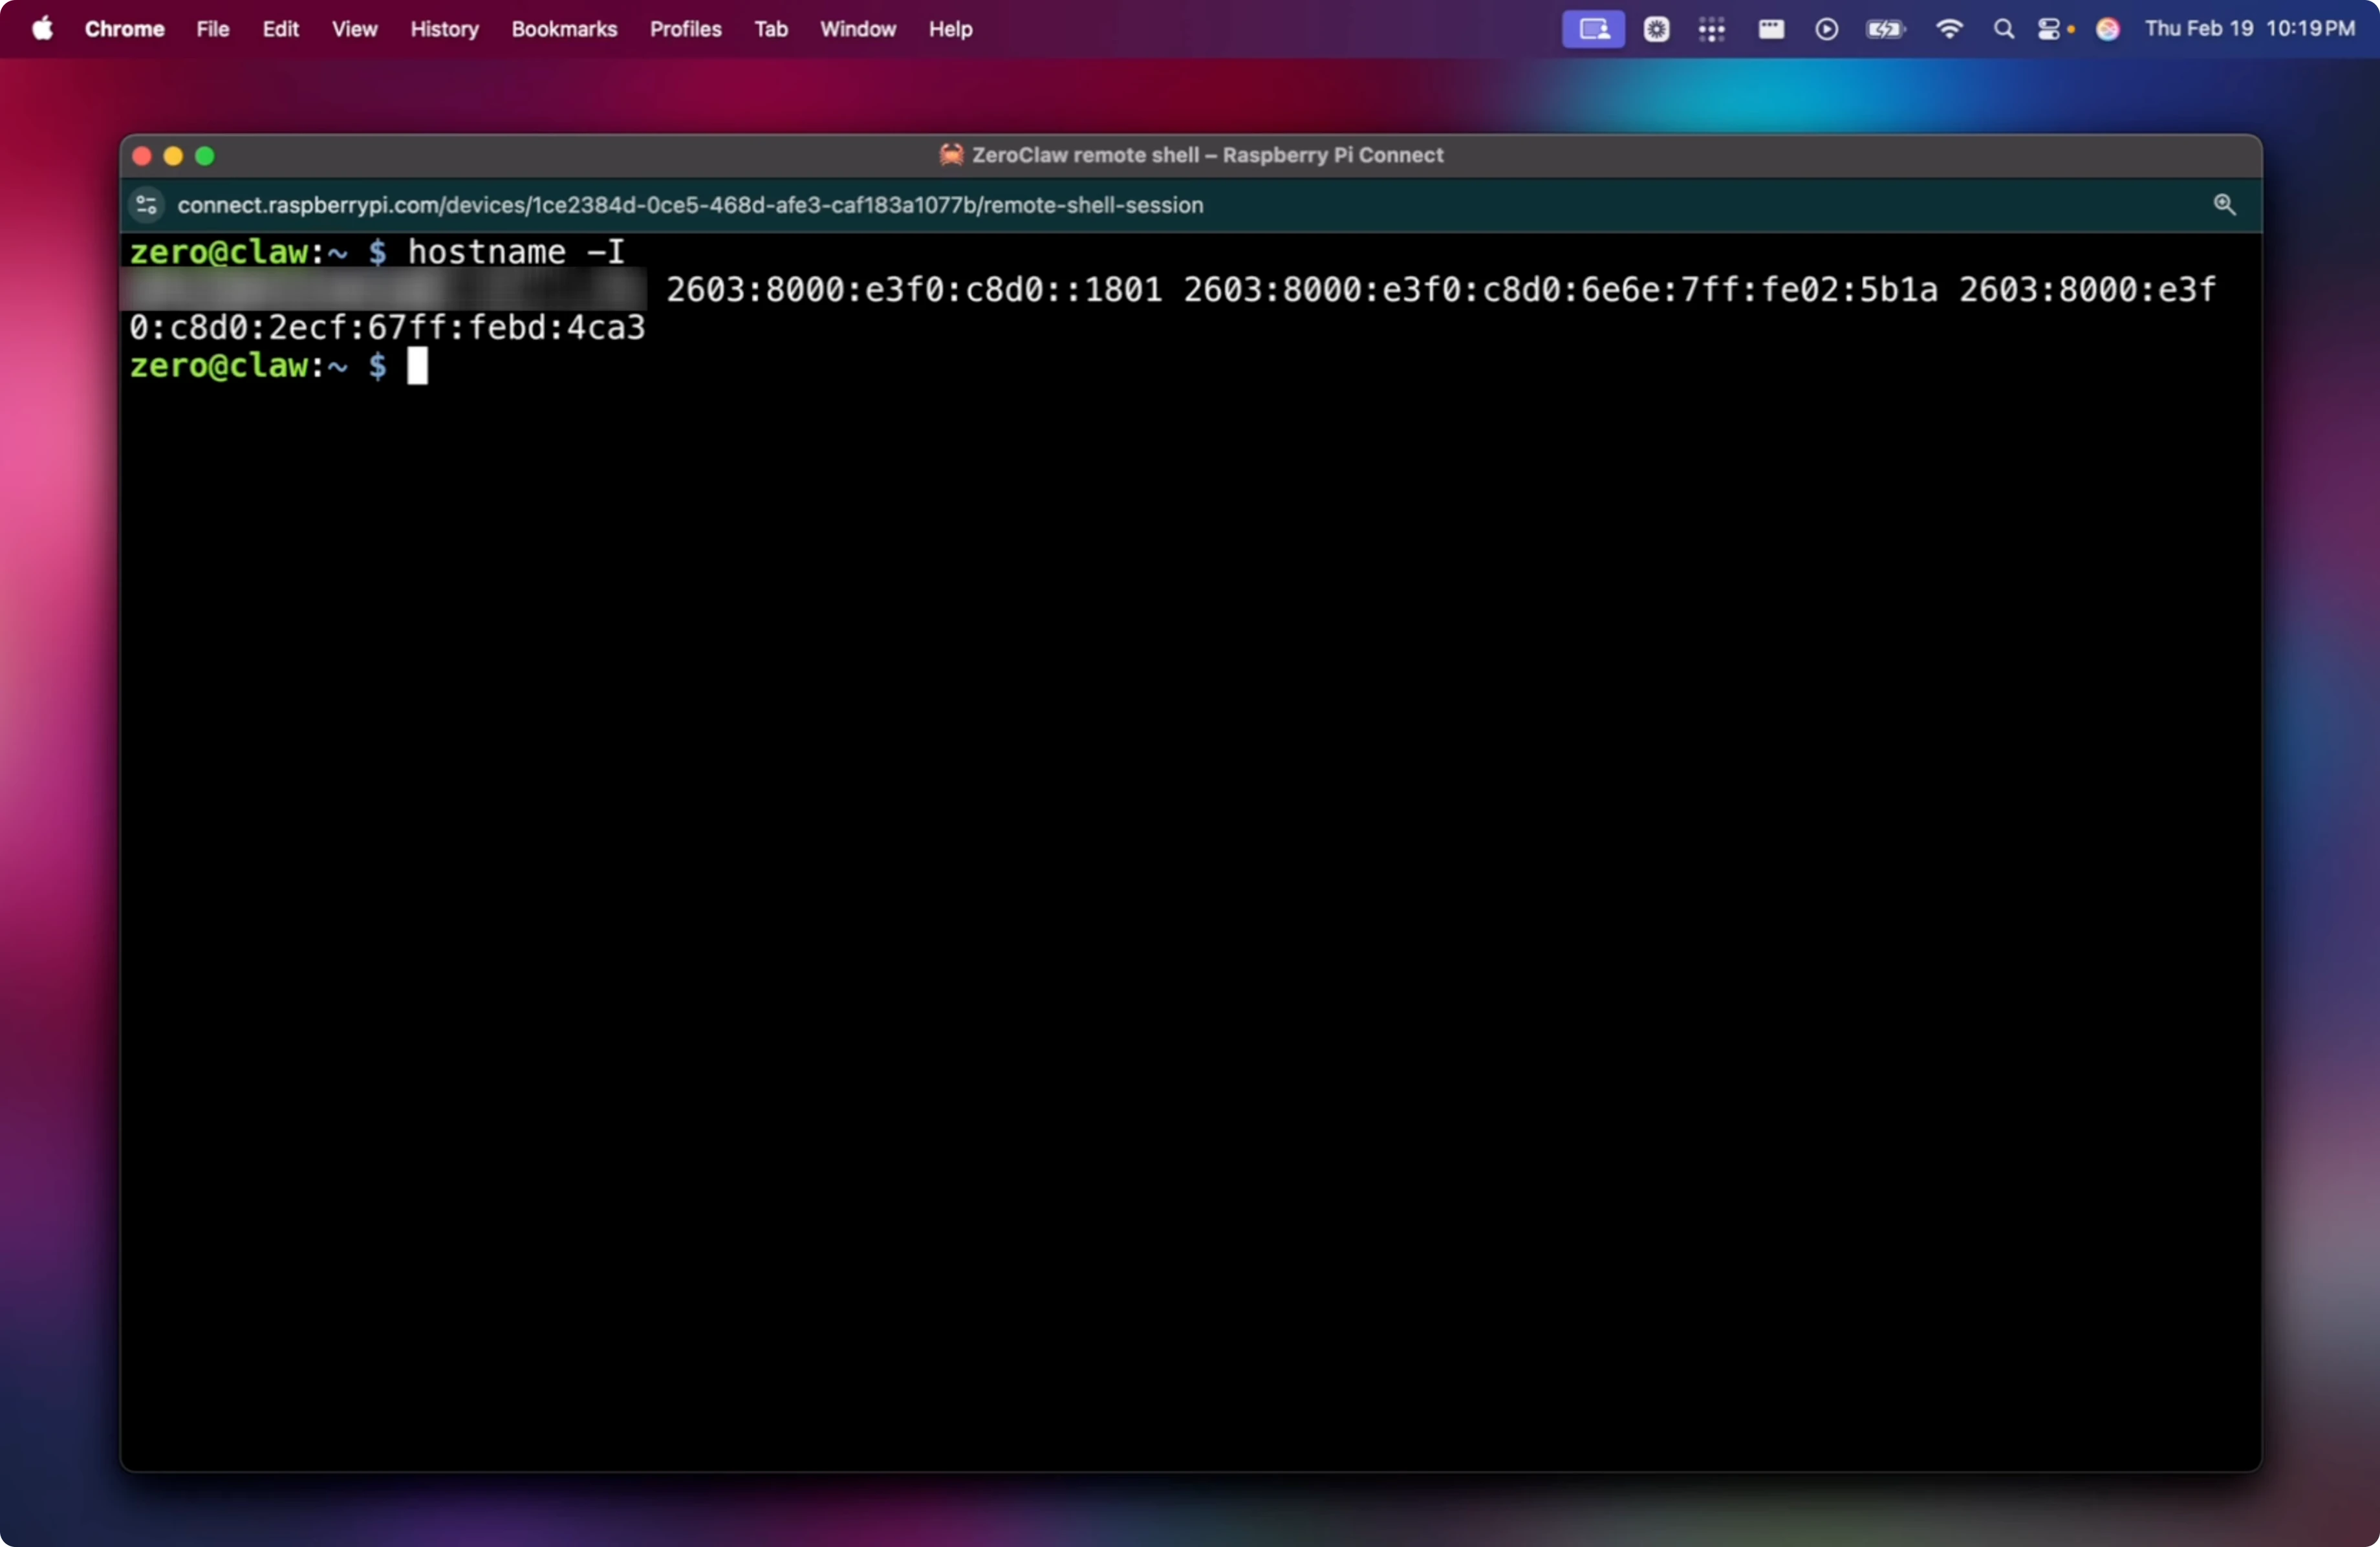The width and height of the screenshot is (2380, 1547).
Task: Open the History menu
Action: 444,29
